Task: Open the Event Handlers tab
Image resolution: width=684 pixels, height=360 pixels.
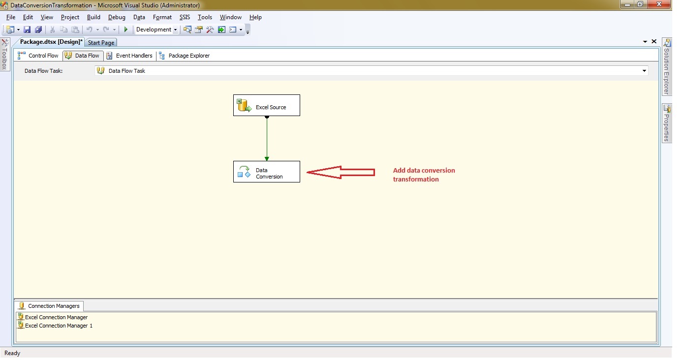Action: [129, 56]
